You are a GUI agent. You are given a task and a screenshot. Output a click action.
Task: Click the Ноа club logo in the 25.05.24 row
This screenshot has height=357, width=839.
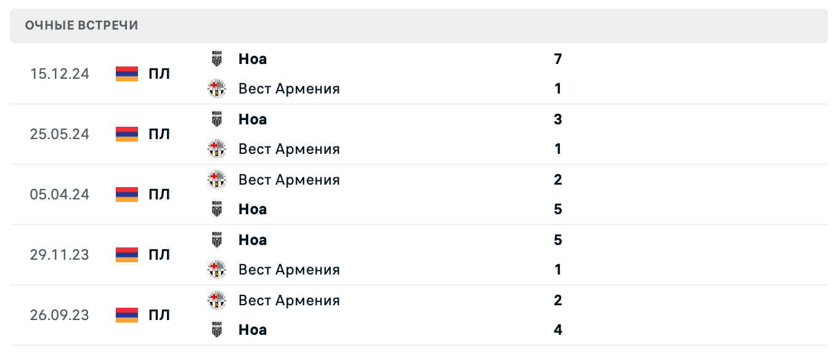point(217,119)
